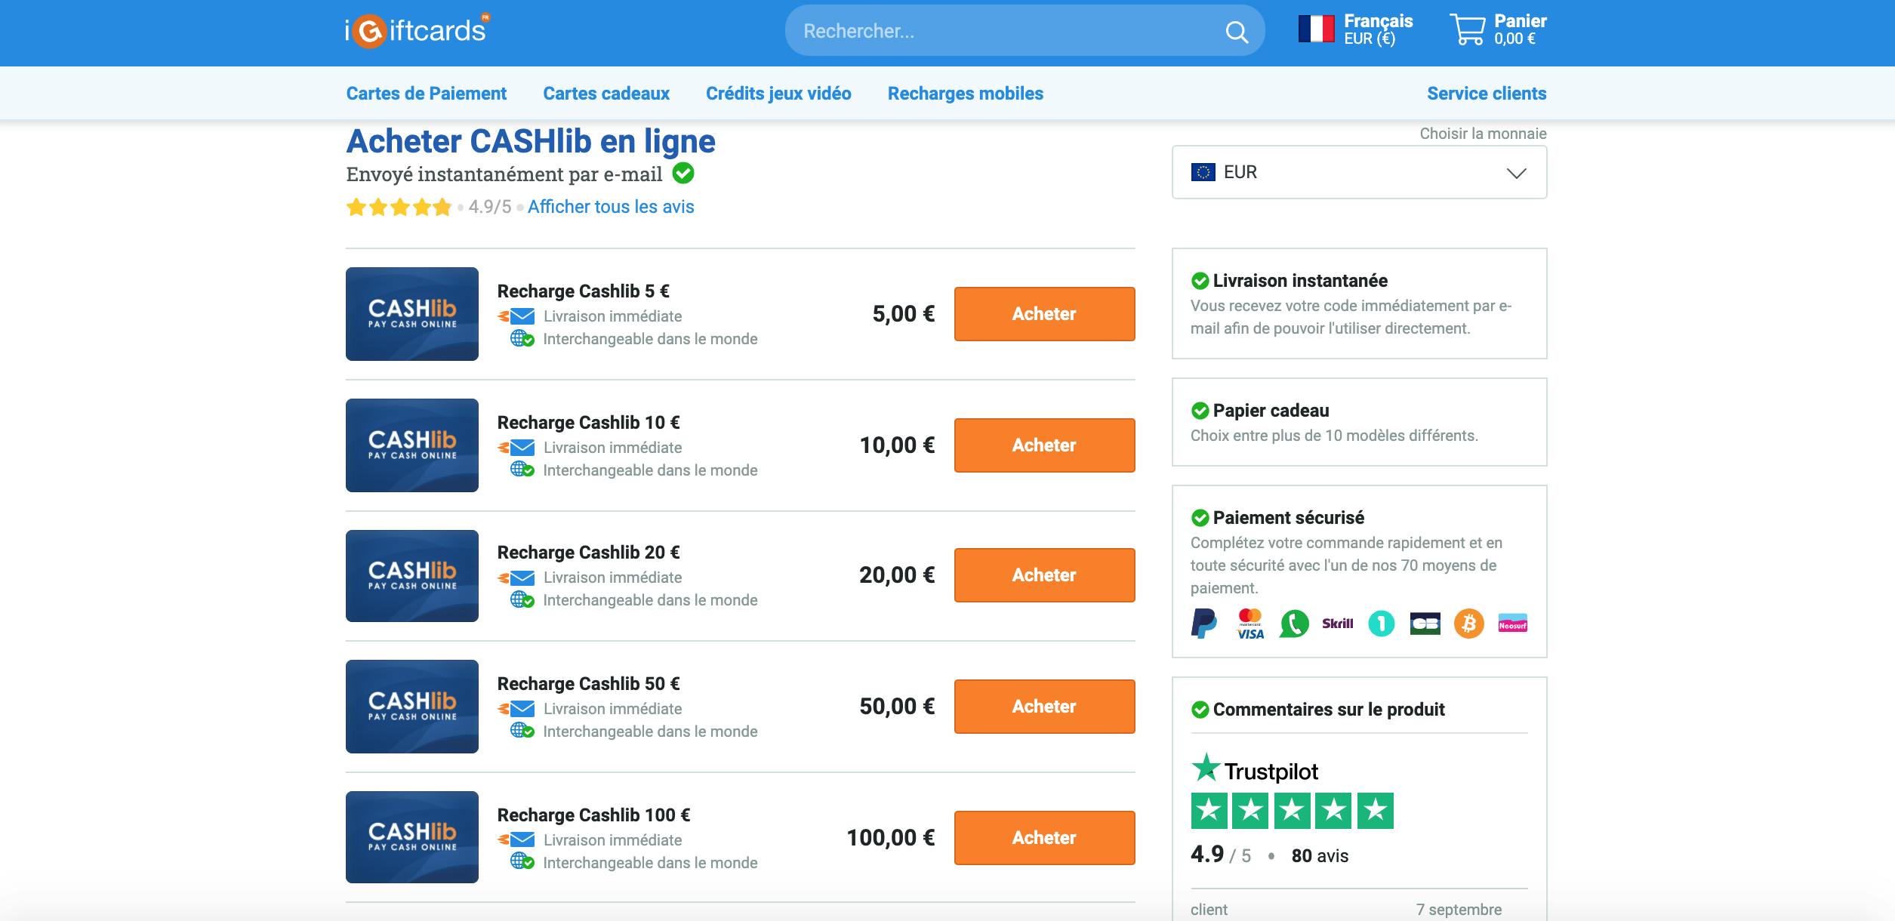This screenshot has height=921, width=1895.
Task: Click the green phone payment icon
Action: pos(1294,624)
